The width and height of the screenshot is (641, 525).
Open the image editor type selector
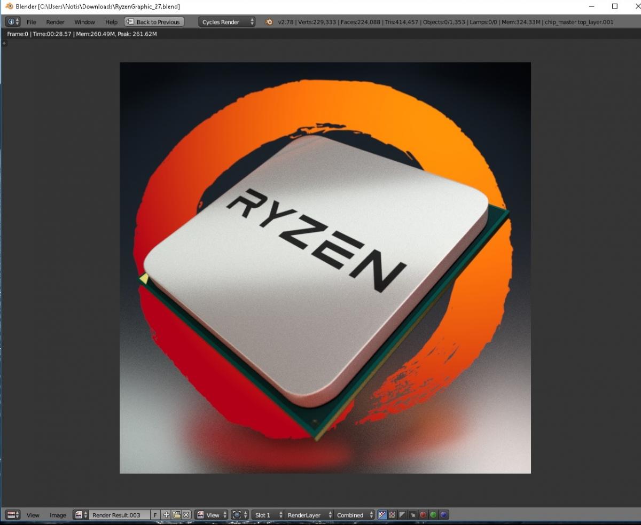point(13,515)
